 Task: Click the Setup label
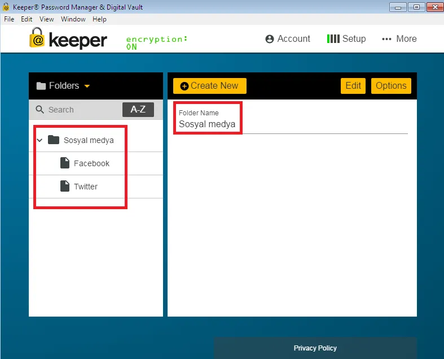(x=354, y=38)
